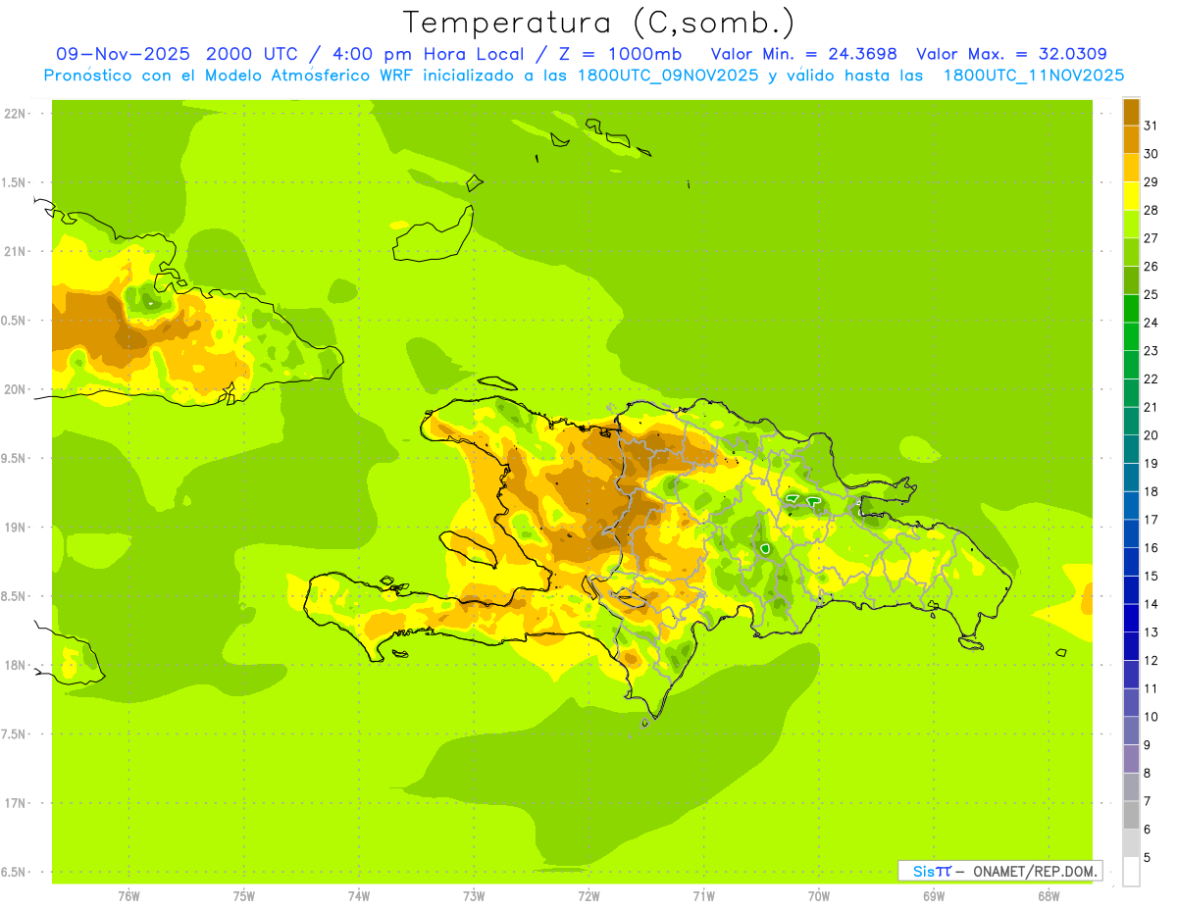The height and width of the screenshot is (909, 1177).
Task: Pick the purple swatch between 8 and 9
Action: click(1131, 759)
